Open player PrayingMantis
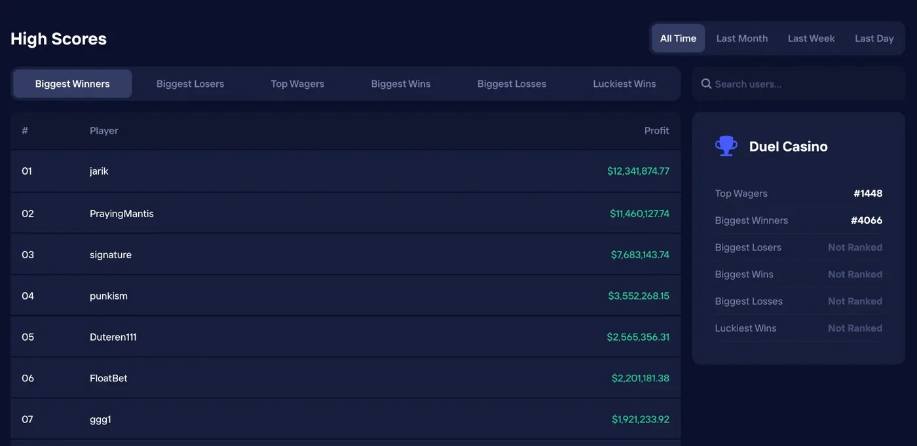917x446 pixels. click(122, 214)
